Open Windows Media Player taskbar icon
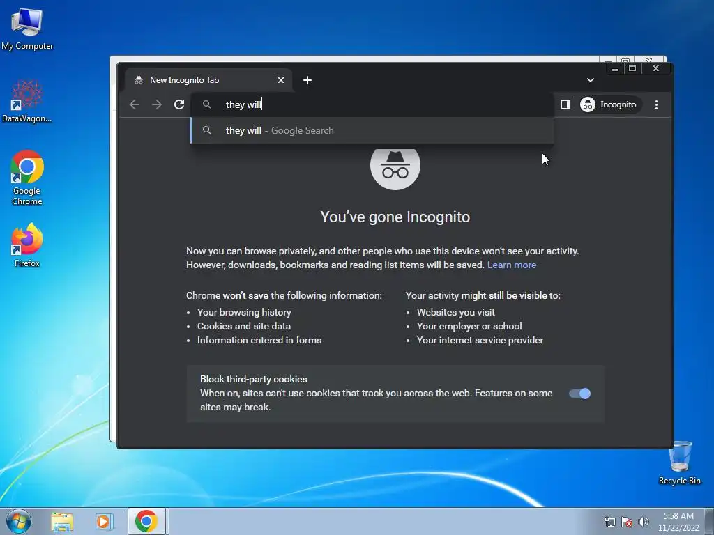Image resolution: width=714 pixels, height=535 pixels. point(103,521)
